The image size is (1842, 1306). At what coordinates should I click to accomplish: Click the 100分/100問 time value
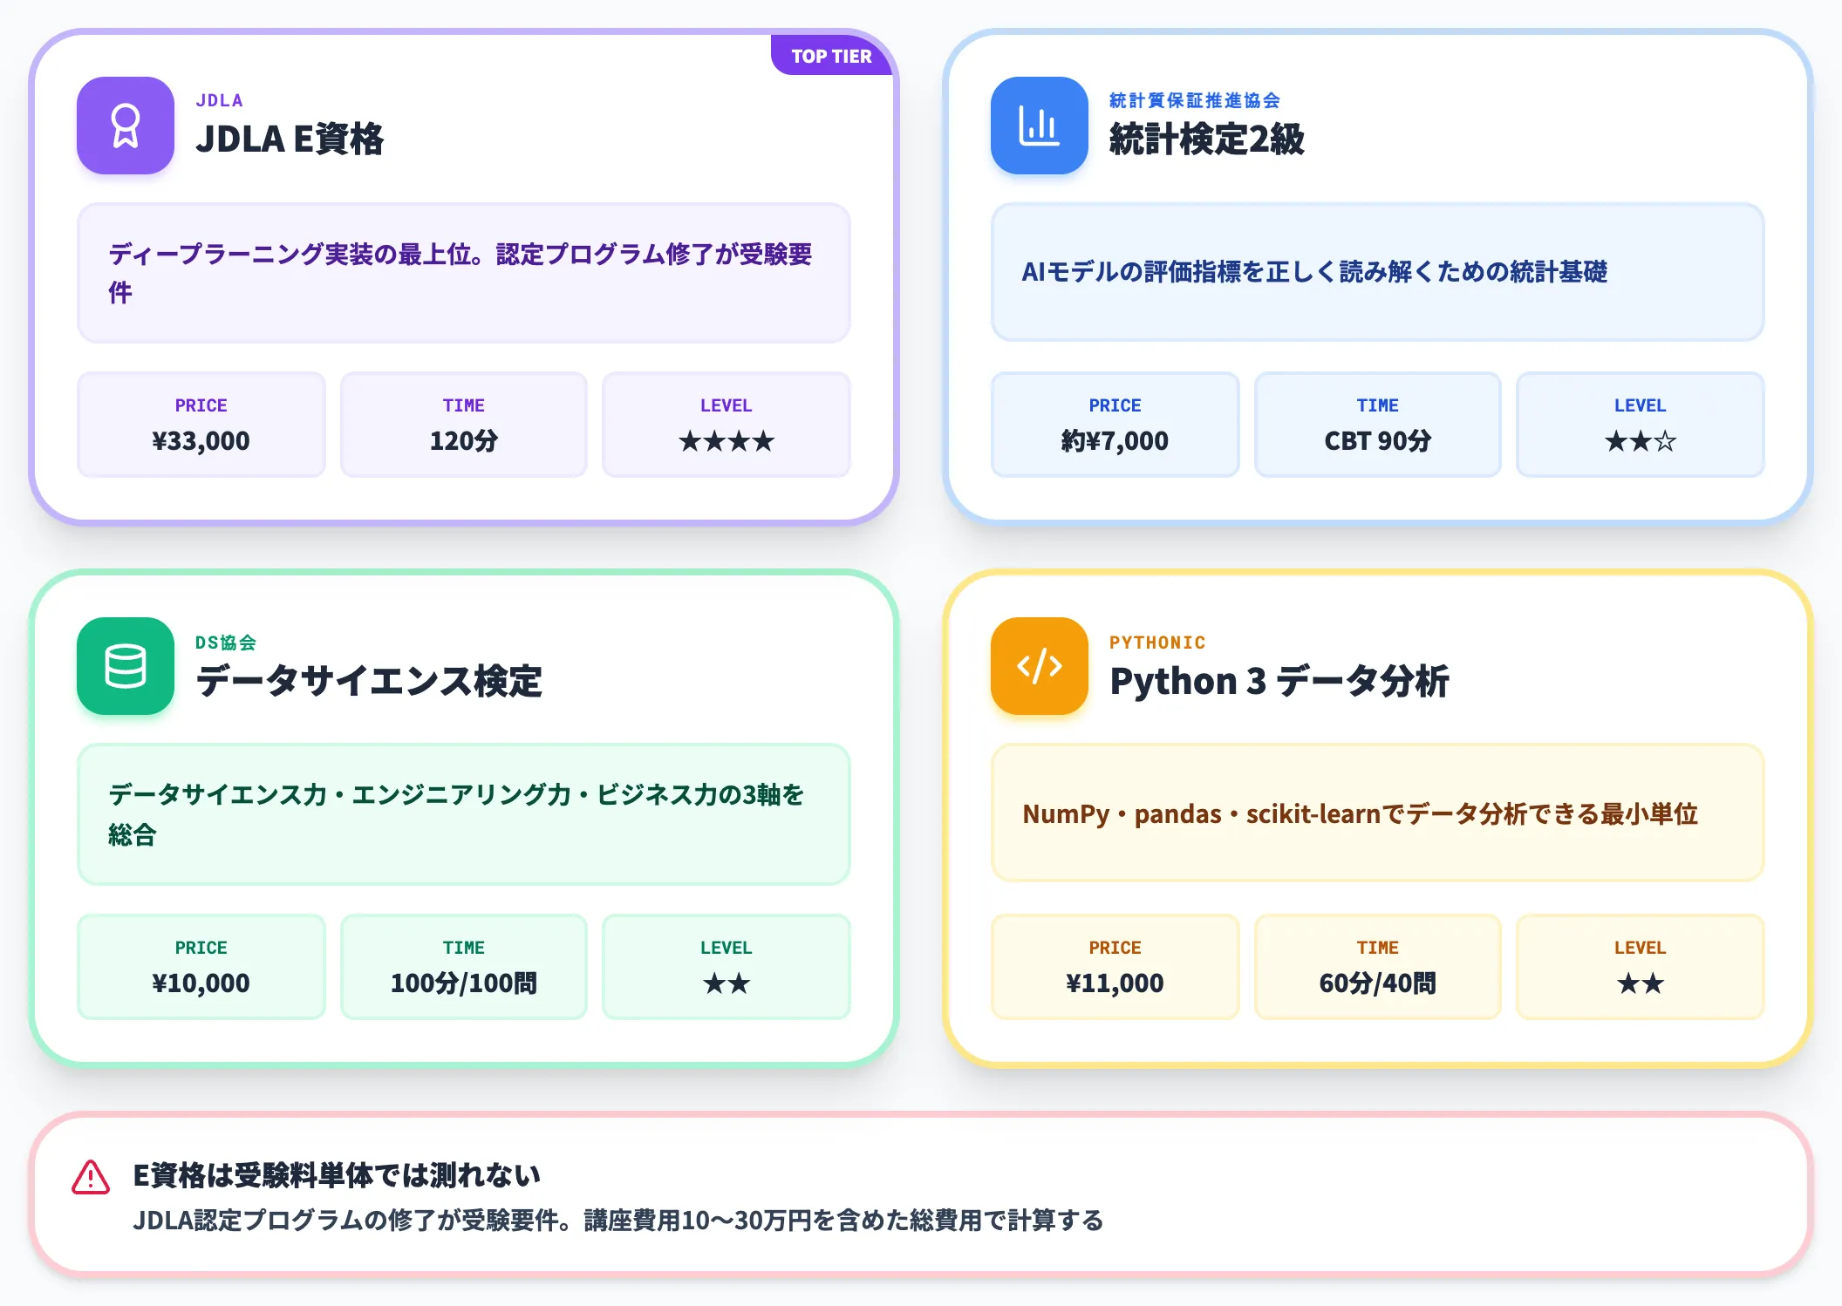463,983
